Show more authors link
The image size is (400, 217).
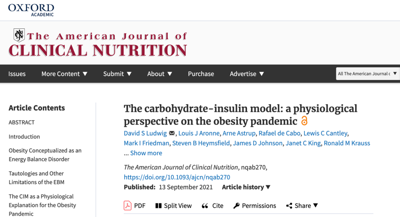click(146, 153)
